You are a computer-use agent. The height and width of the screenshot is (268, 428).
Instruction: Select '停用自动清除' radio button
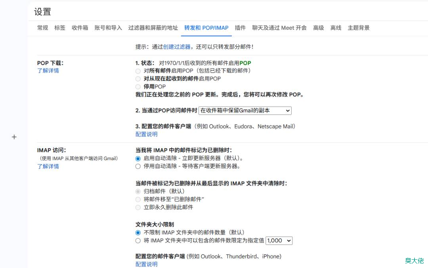point(138,167)
